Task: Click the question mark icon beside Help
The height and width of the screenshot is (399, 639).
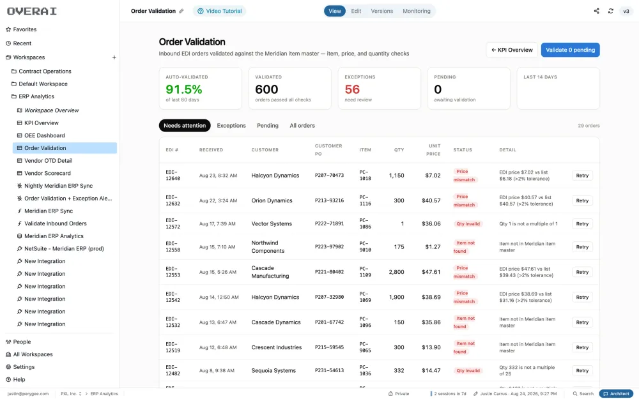Action: pyautogui.click(x=8, y=379)
